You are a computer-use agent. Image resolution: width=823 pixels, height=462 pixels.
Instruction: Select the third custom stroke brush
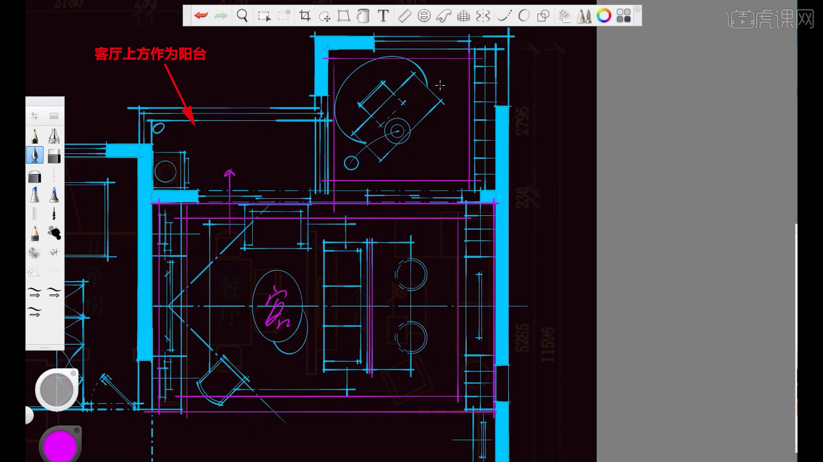[35, 311]
